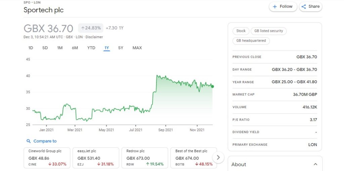Open the easyJet plc comparison card
344x171 pixels.
pyautogui.click(x=96, y=158)
